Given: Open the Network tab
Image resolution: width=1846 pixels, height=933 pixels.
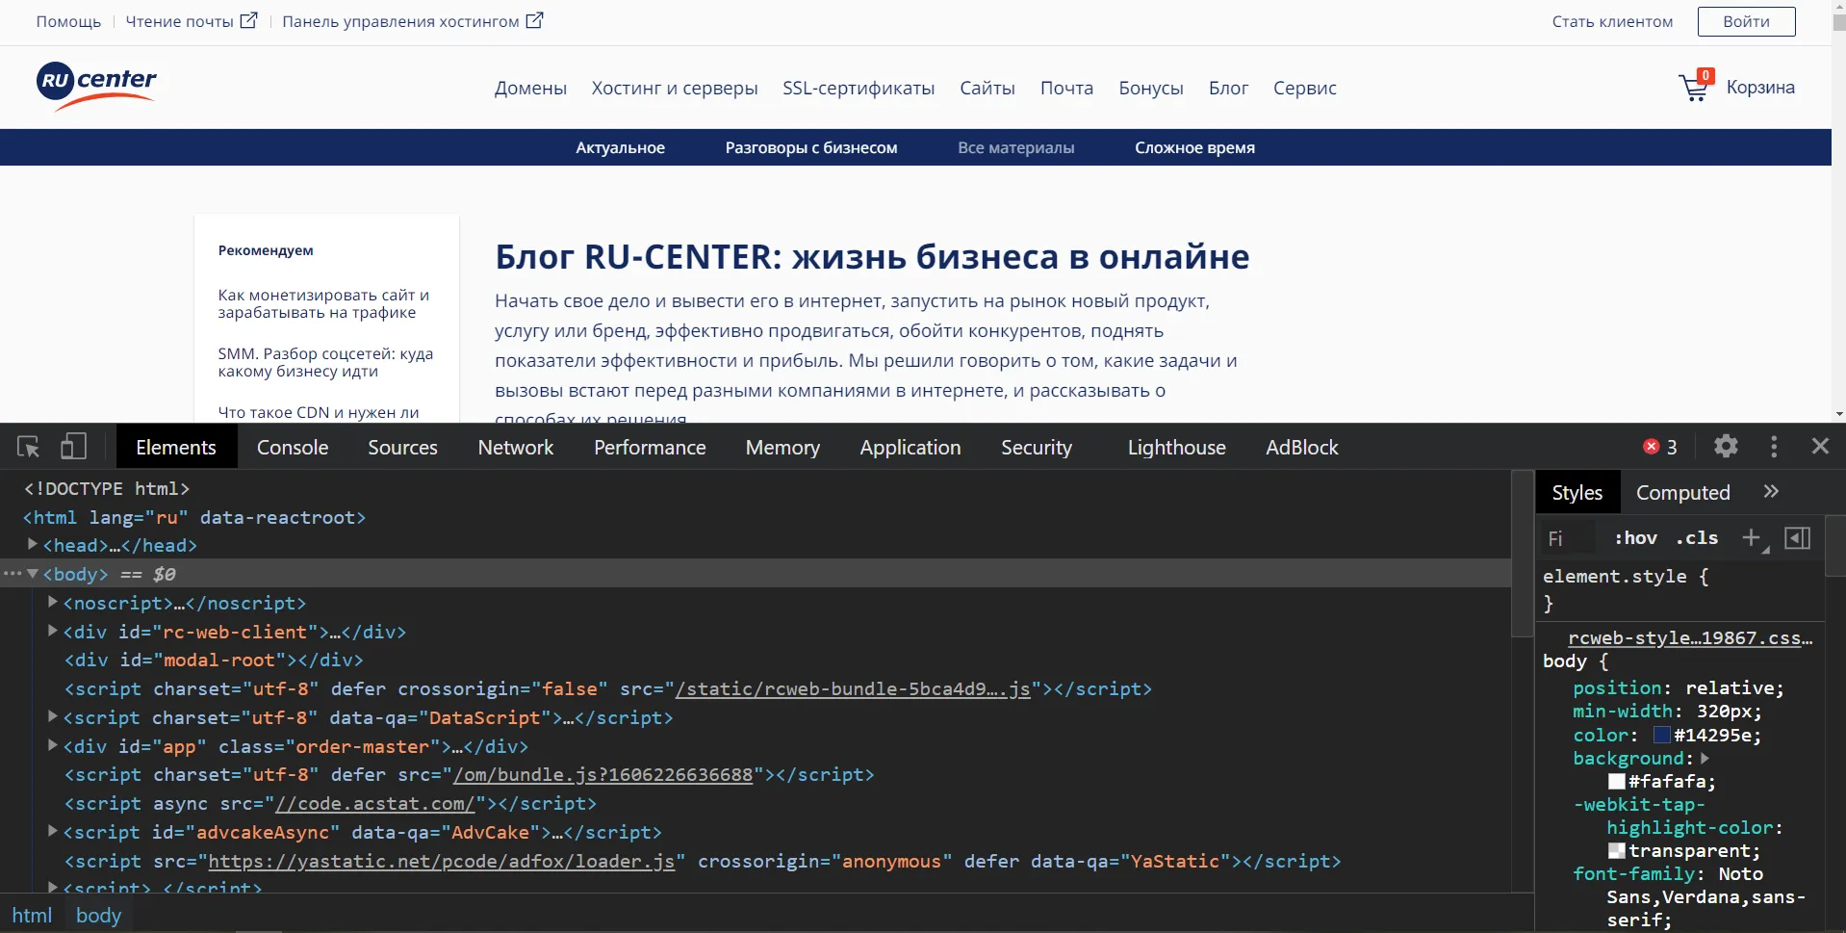Looking at the screenshot, I should tap(516, 447).
